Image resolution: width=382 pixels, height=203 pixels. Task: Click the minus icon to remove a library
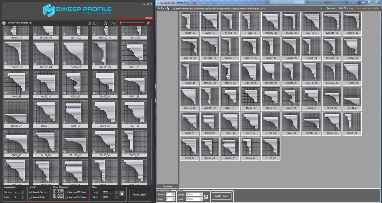pos(95,23)
